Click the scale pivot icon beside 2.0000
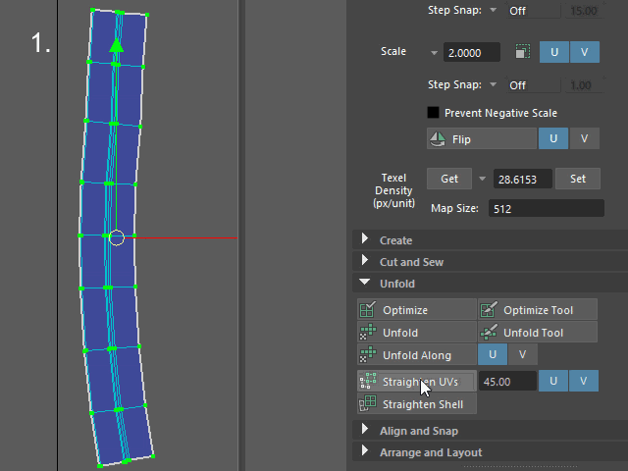This screenshot has height=471, width=628. pos(522,52)
